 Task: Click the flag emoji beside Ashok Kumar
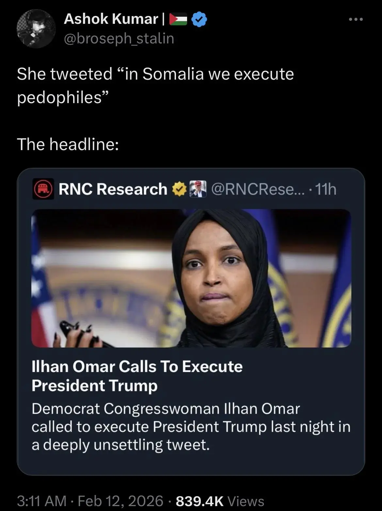(178, 20)
